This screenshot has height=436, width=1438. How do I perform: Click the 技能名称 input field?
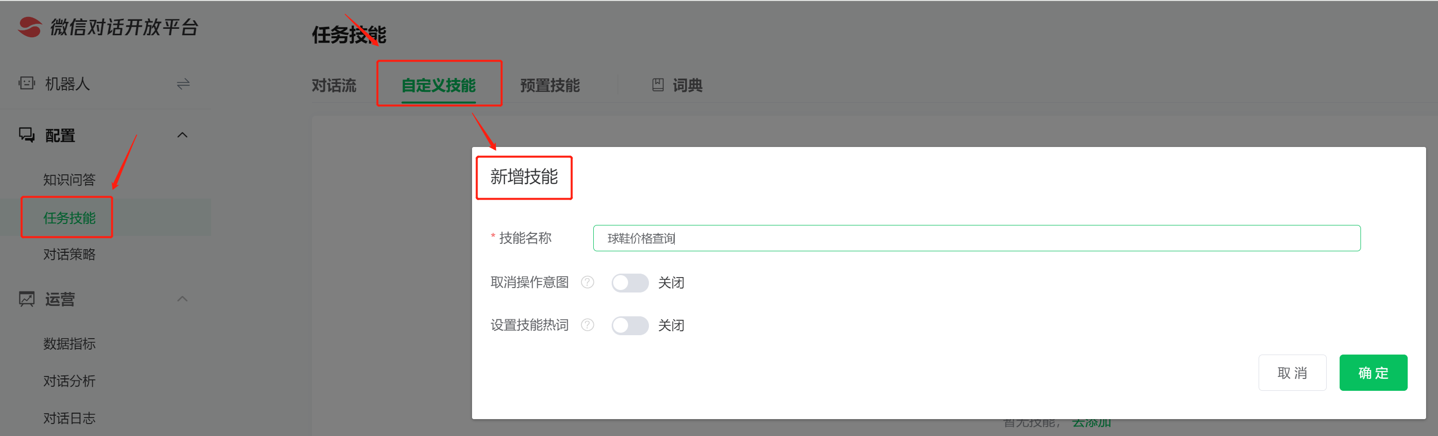coord(976,238)
